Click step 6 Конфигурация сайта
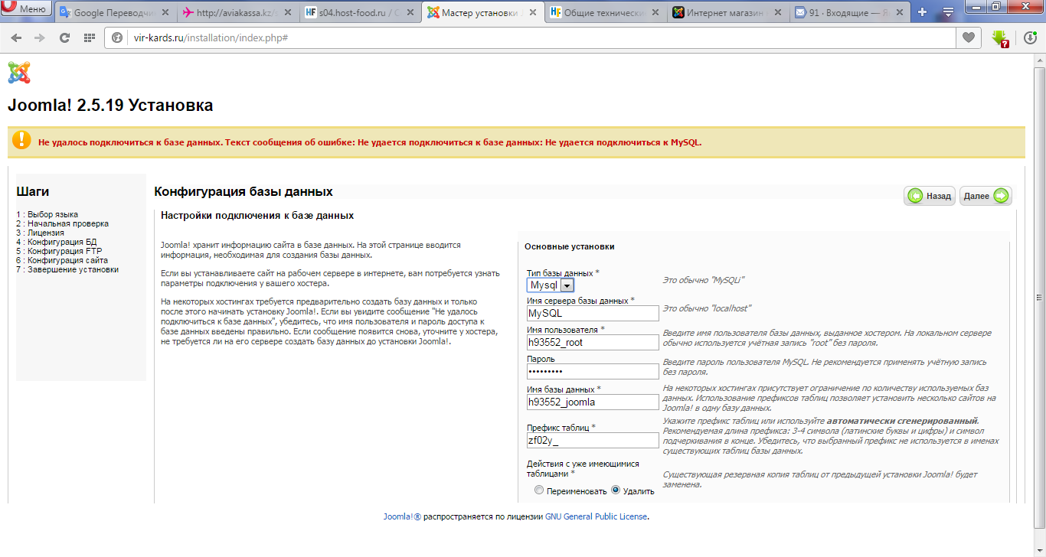The width and height of the screenshot is (1046, 557). [62, 260]
